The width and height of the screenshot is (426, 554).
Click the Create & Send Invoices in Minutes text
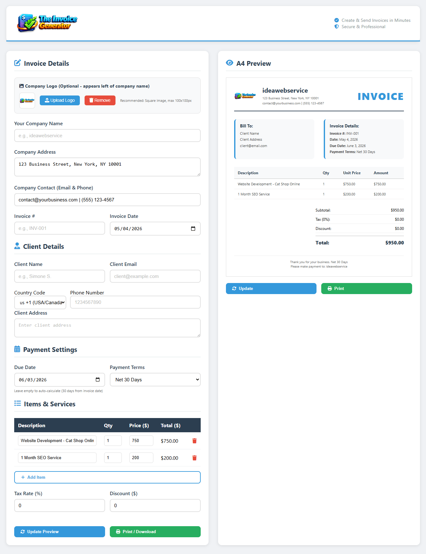[x=376, y=20]
